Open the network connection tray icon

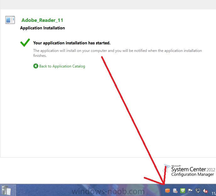point(198,191)
